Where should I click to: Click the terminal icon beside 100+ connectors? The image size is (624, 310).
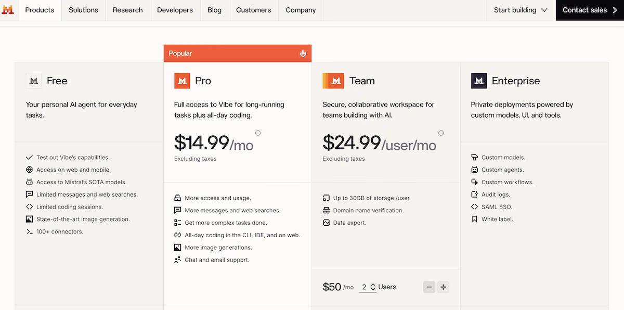tap(29, 232)
